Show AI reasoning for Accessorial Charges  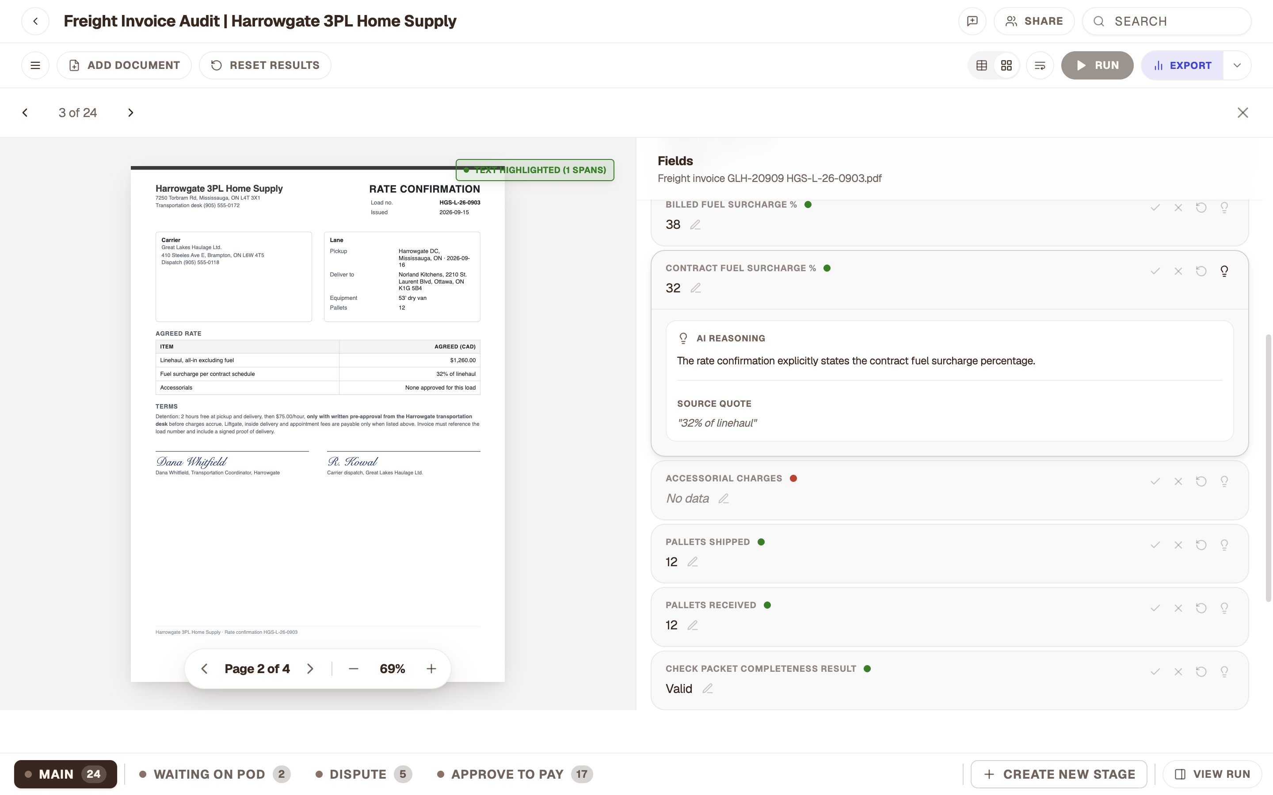tap(1224, 481)
